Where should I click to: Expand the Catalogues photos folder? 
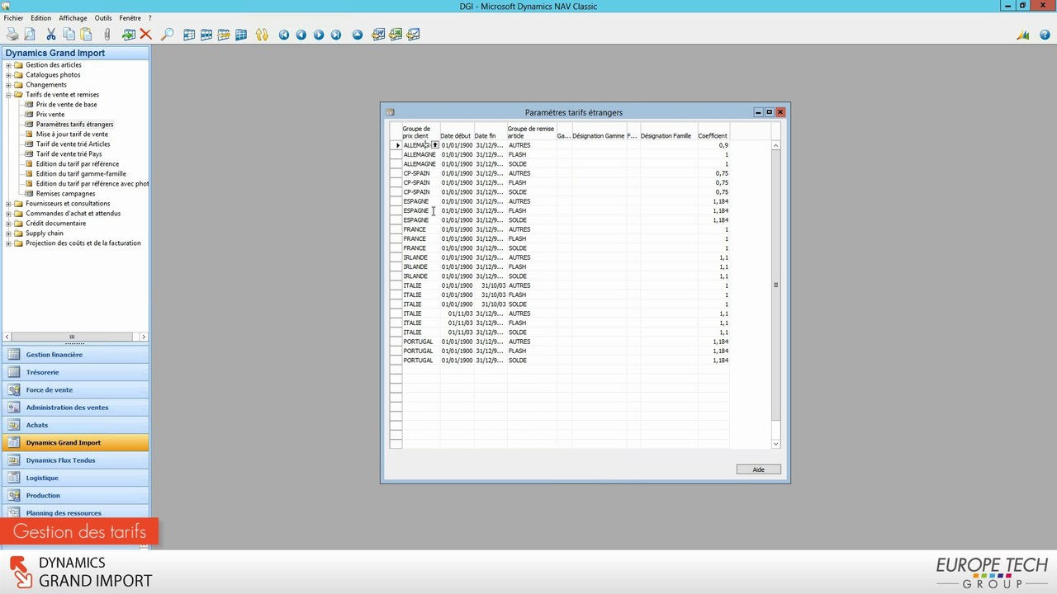tap(8, 75)
